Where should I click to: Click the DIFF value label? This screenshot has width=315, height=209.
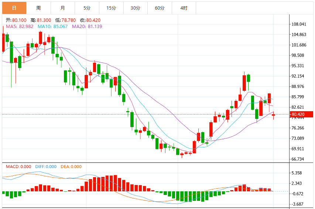pos(46,167)
